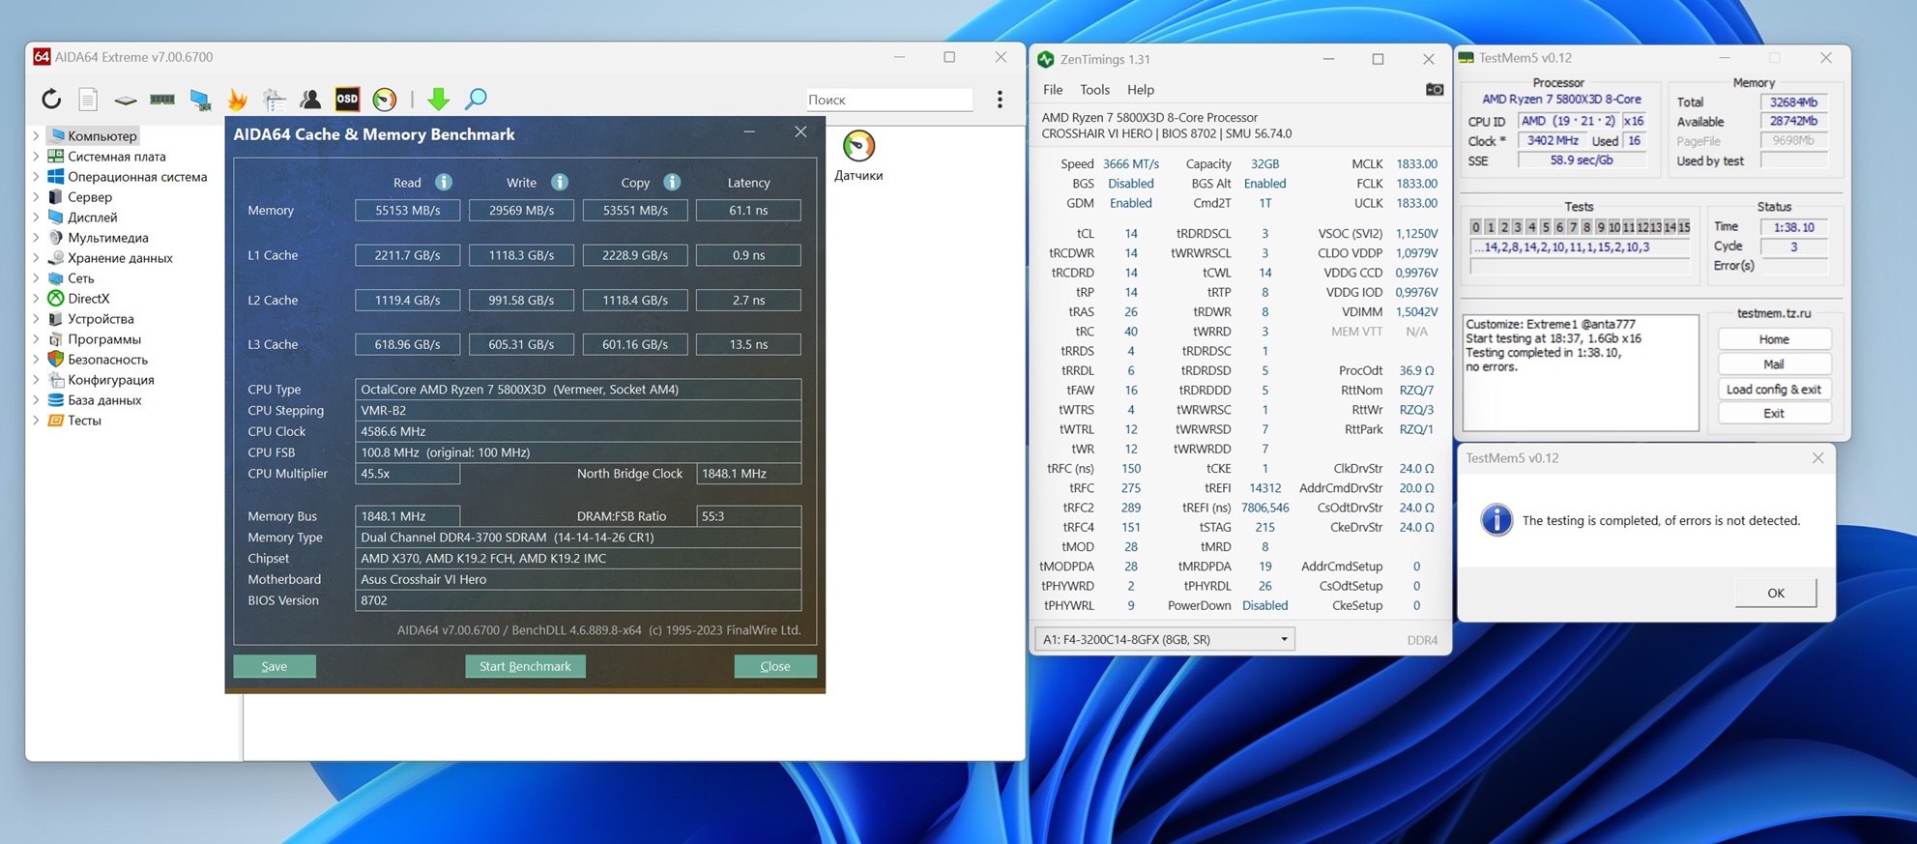Click the ZenTimings title bar logo icon

click(x=1045, y=59)
